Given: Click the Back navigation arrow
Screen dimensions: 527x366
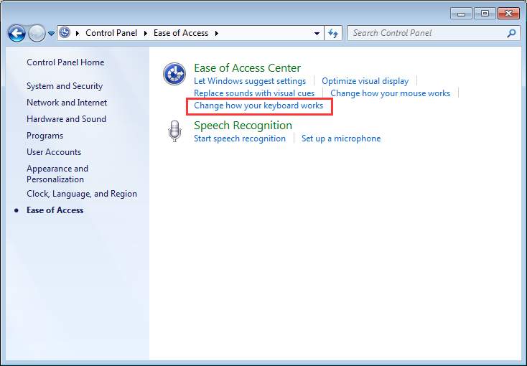Looking at the screenshot, I should point(17,33).
